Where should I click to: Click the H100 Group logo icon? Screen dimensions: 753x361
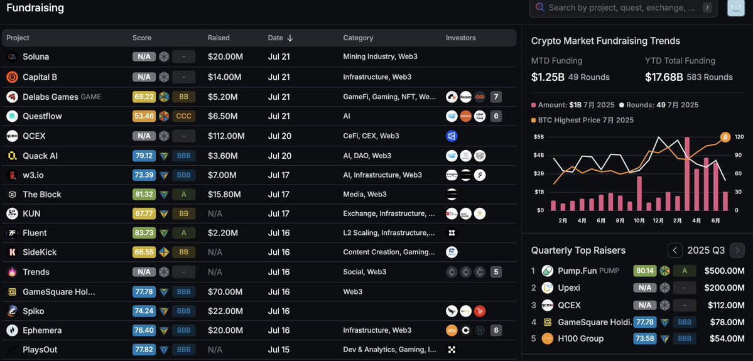(x=547, y=338)
